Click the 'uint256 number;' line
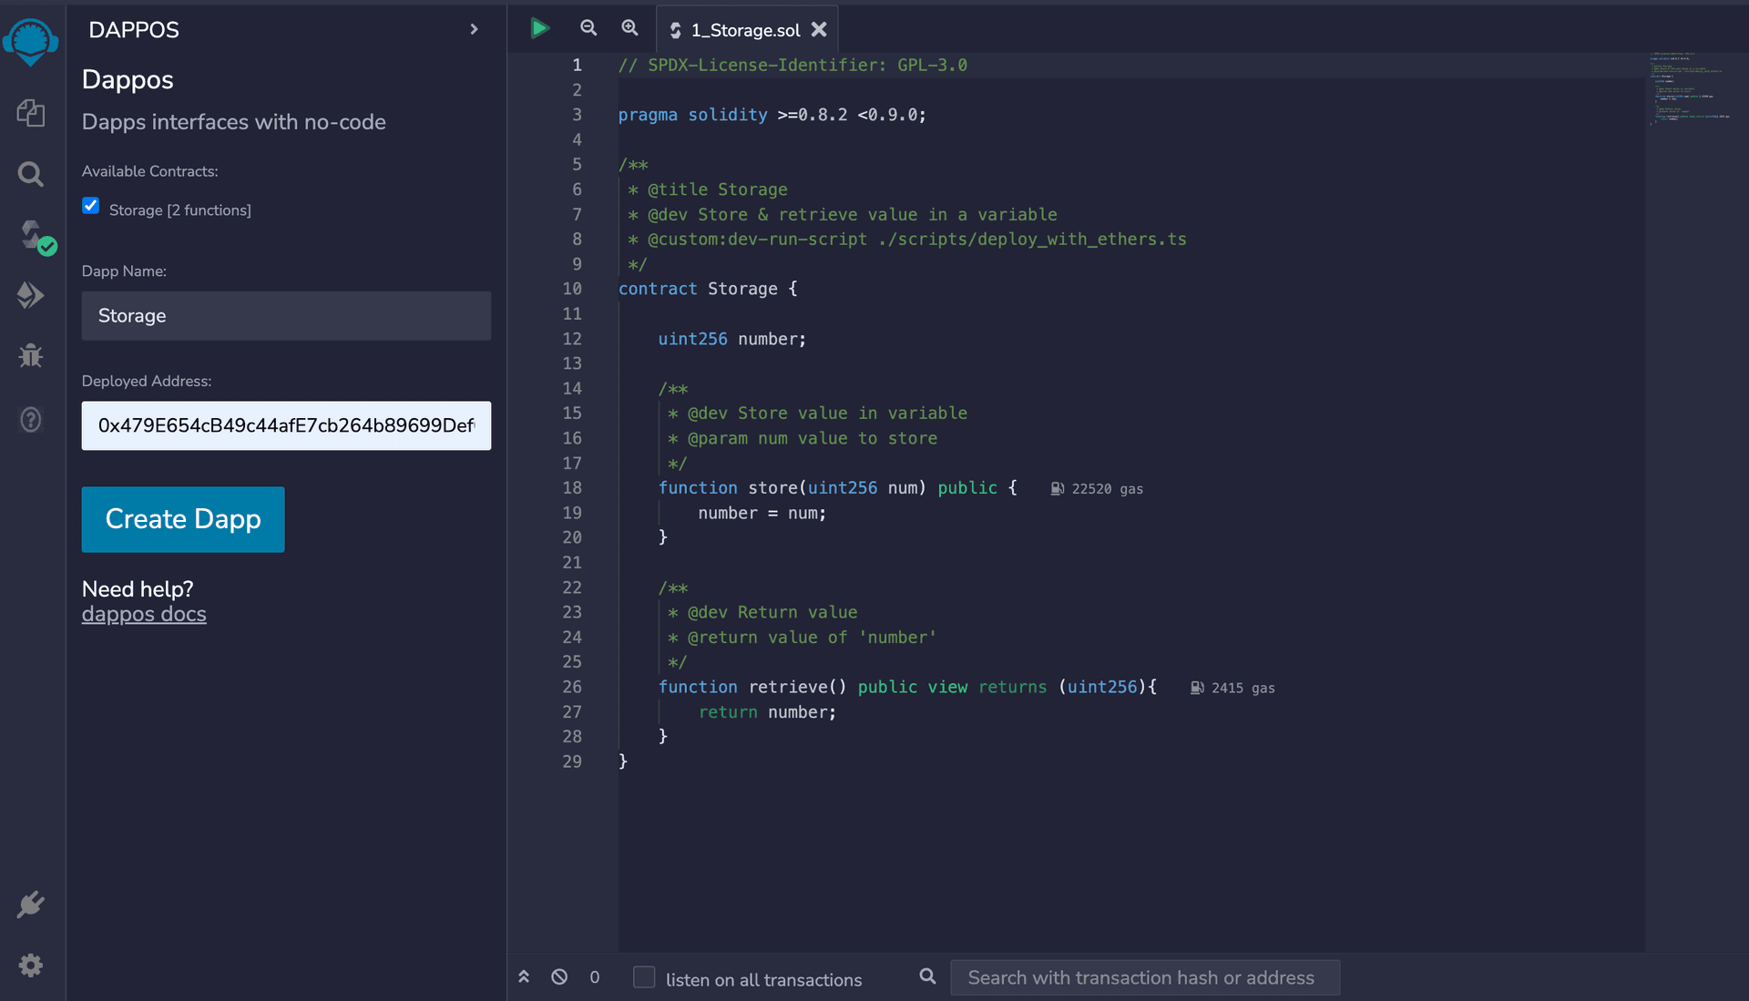Image resolution: width=1749 pixels, height=1001 pixels. (732, 339)
